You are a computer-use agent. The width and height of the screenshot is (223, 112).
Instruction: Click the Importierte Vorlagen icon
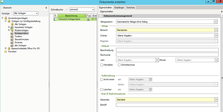[12, 27]
